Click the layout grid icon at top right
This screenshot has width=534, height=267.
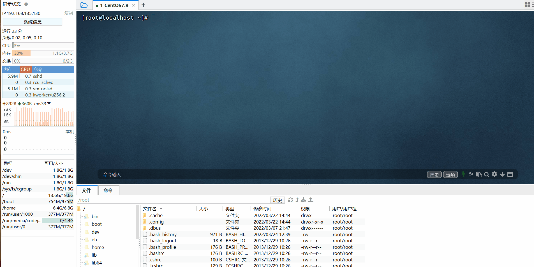pyautogui.click(x=527, y=5)
